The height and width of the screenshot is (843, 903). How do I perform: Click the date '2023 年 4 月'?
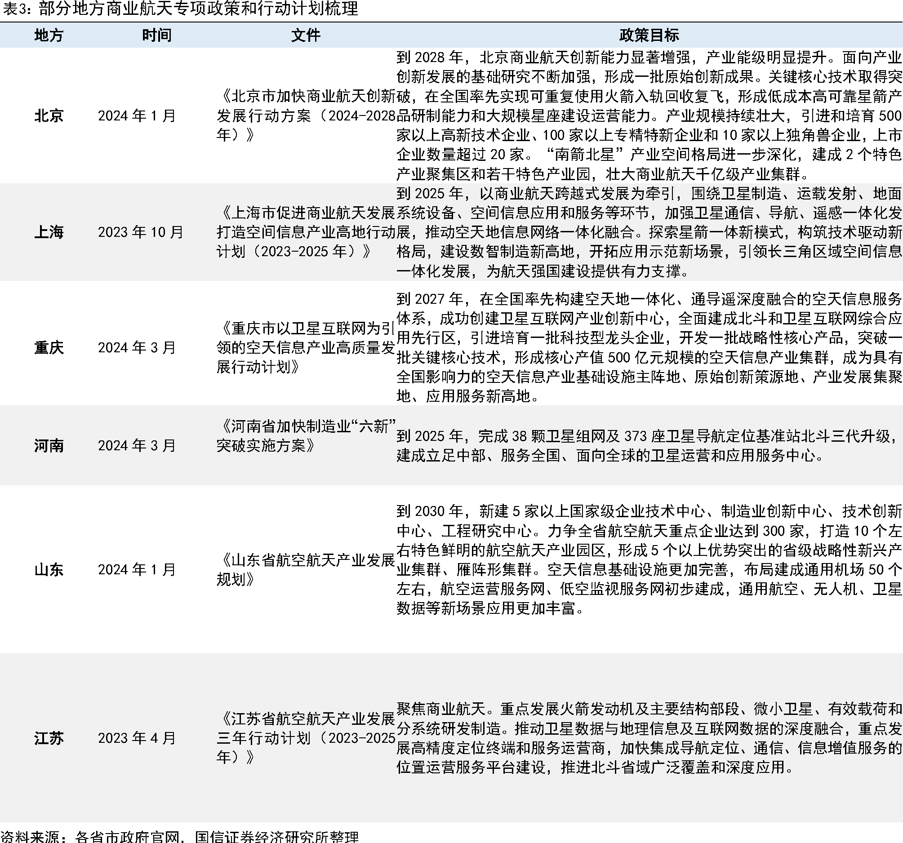(137, 738)
